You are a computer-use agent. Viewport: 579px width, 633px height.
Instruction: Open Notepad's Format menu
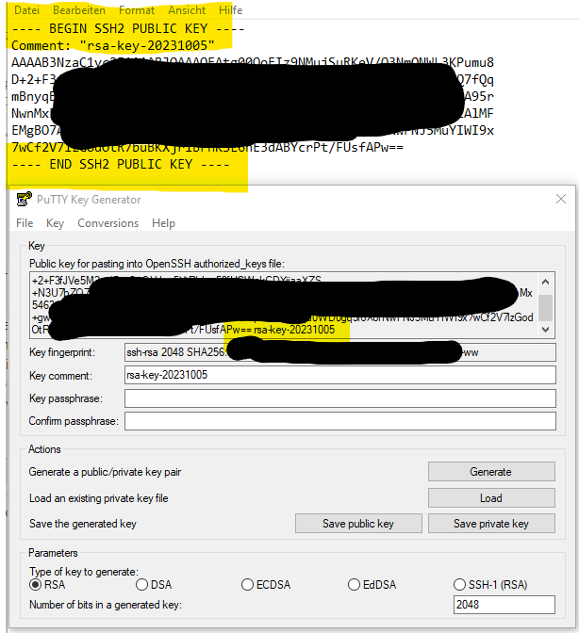tap(137, 10)
